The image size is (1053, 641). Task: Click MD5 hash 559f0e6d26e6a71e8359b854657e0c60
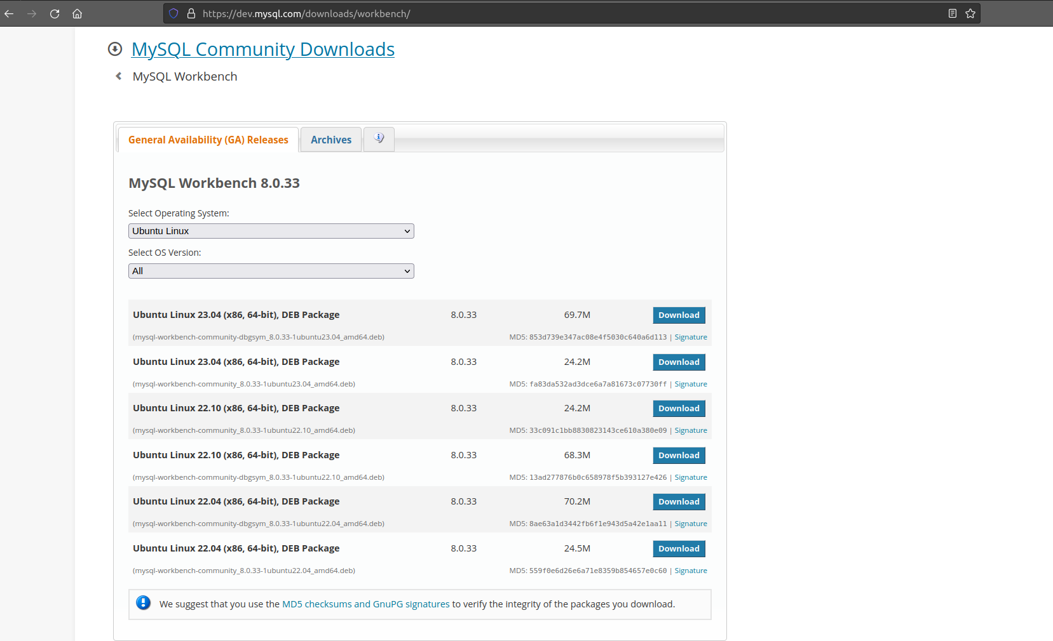(598, 571)
